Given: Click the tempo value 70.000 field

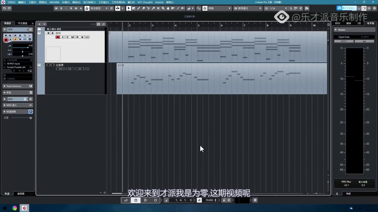Looking at the screenshot, I should pos(209,200).
